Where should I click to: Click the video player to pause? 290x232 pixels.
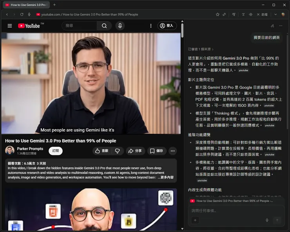(91, 83)
